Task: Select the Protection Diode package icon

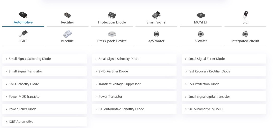Action: click(112, 15)
